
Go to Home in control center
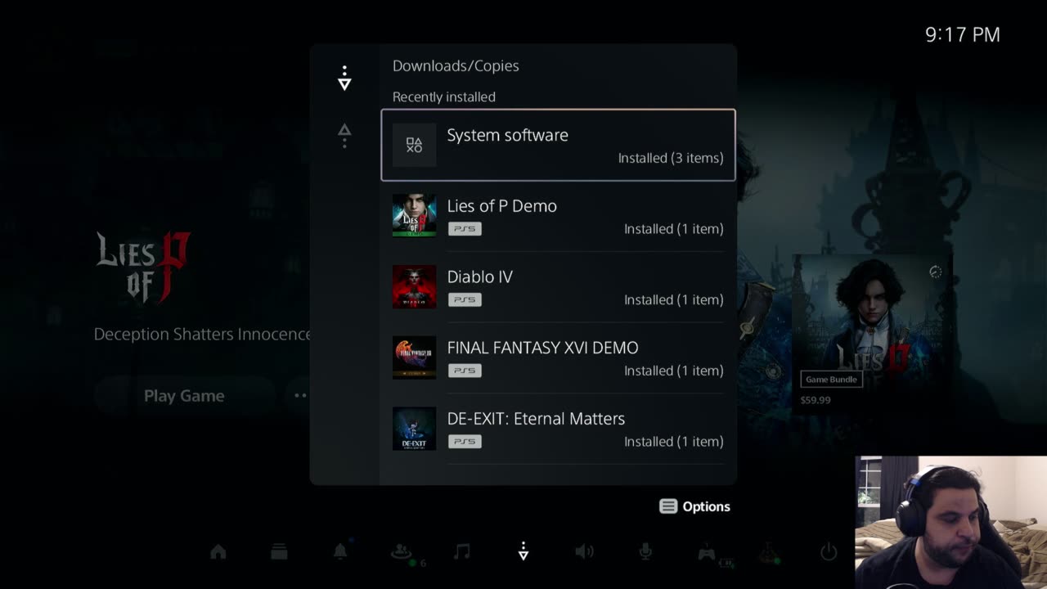coord(218,552)
